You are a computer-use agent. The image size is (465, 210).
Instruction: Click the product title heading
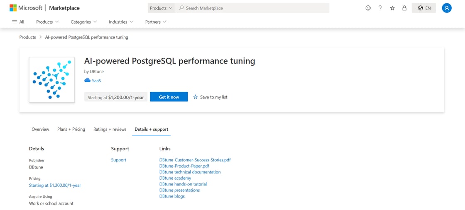(x=170, y=61)
